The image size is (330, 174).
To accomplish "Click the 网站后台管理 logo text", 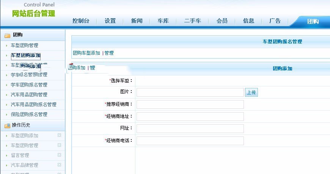I will (x=33, y=14).
